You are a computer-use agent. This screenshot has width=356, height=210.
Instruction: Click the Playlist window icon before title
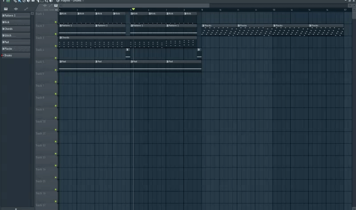pyautogui.click(x=58, y=1)
